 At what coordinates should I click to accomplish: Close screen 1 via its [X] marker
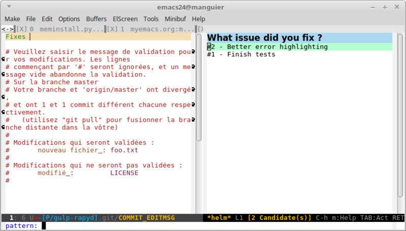[x=112, y=29]
